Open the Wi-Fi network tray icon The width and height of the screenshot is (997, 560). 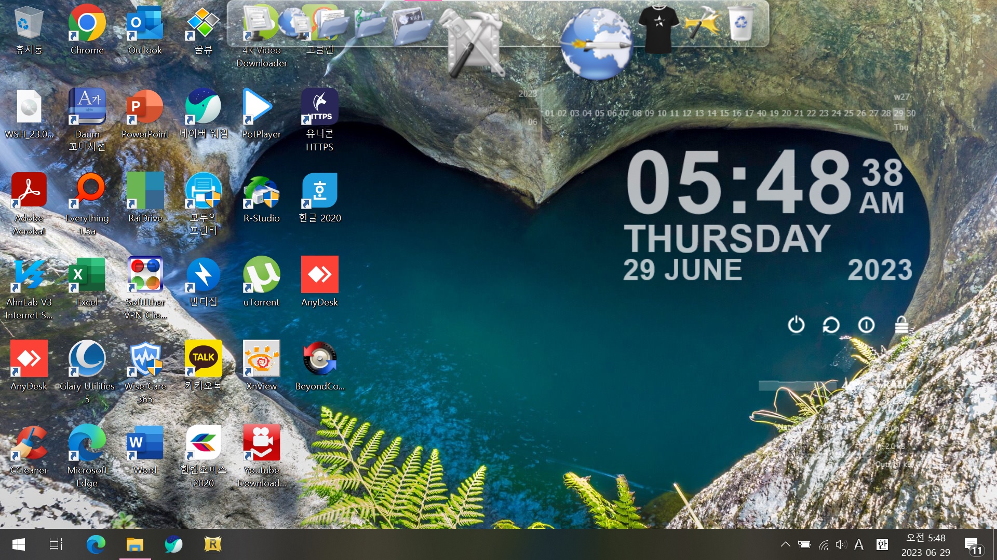[x=824, y=544]
